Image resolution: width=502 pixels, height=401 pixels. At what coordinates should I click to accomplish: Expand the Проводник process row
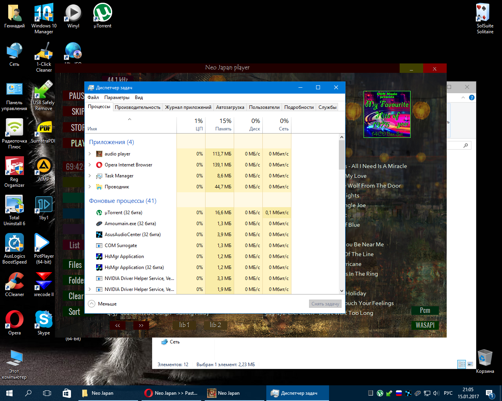90,187
